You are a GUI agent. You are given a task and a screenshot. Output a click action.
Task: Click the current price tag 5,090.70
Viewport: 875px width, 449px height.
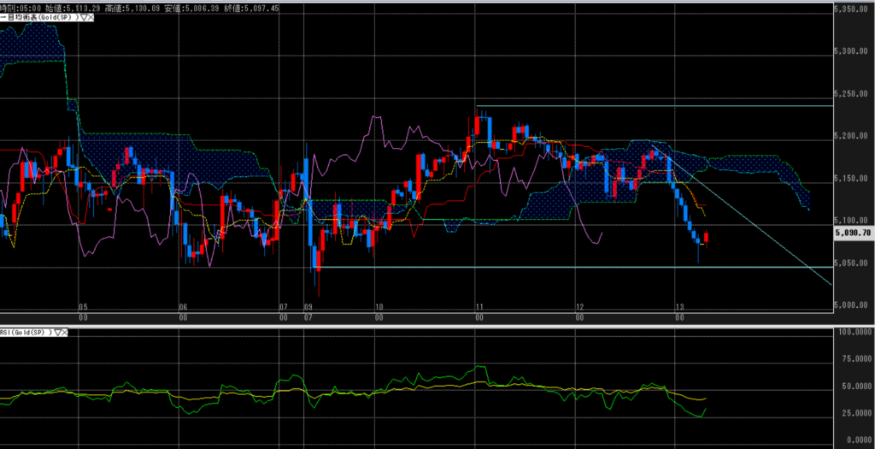pos(852,232)
